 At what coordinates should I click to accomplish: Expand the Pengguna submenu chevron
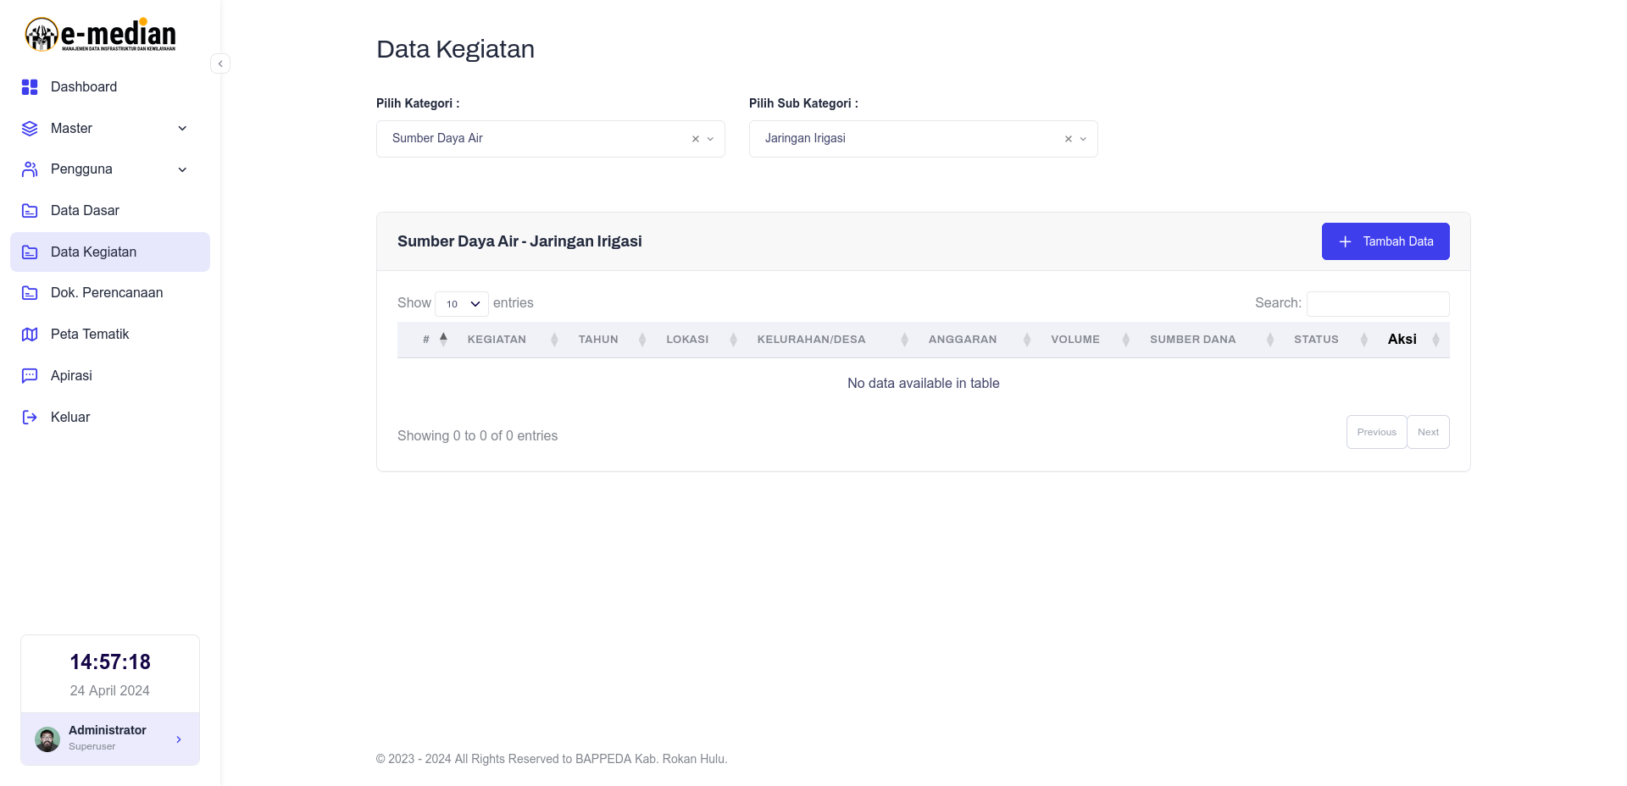(182, 169)
